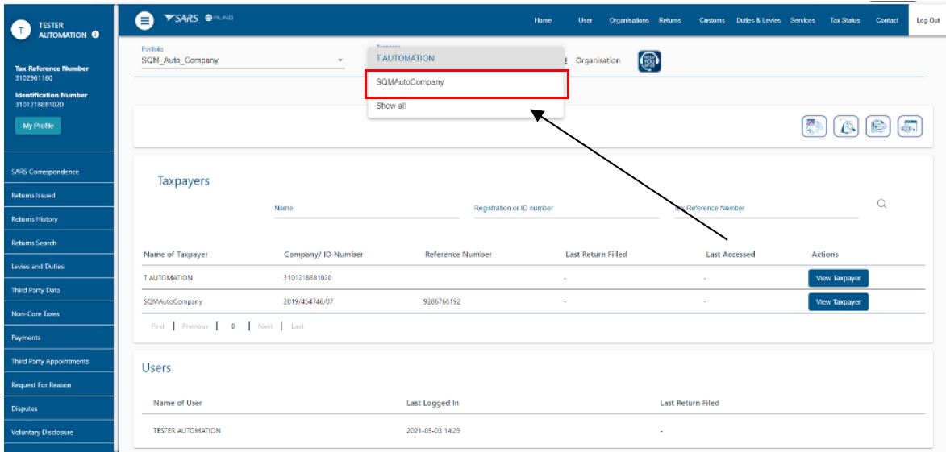
Task: Click the first of four quick-action icons
Action: (814, 126)
